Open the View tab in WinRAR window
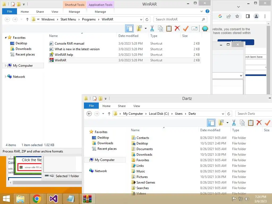The height and width of the screenshot is (204, 272). pos(55,12)
